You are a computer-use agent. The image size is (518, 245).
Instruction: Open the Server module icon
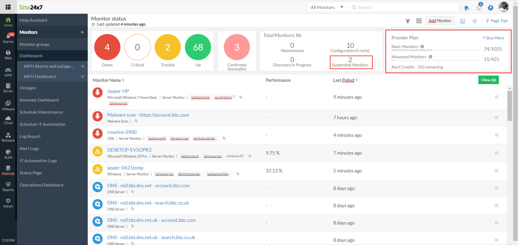click(x=8, y=88)
